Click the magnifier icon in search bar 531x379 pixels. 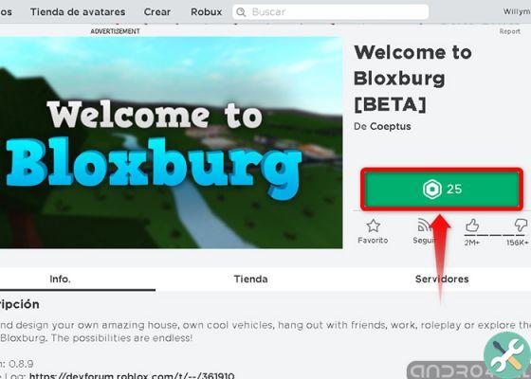[x=241, y=12]
